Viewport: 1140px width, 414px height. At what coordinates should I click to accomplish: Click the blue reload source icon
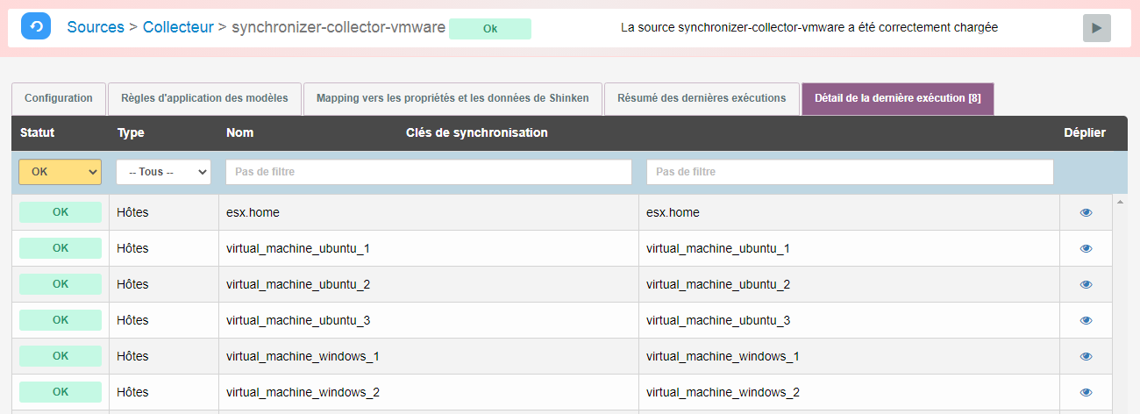pyautogui.click(x=36, y=27)
